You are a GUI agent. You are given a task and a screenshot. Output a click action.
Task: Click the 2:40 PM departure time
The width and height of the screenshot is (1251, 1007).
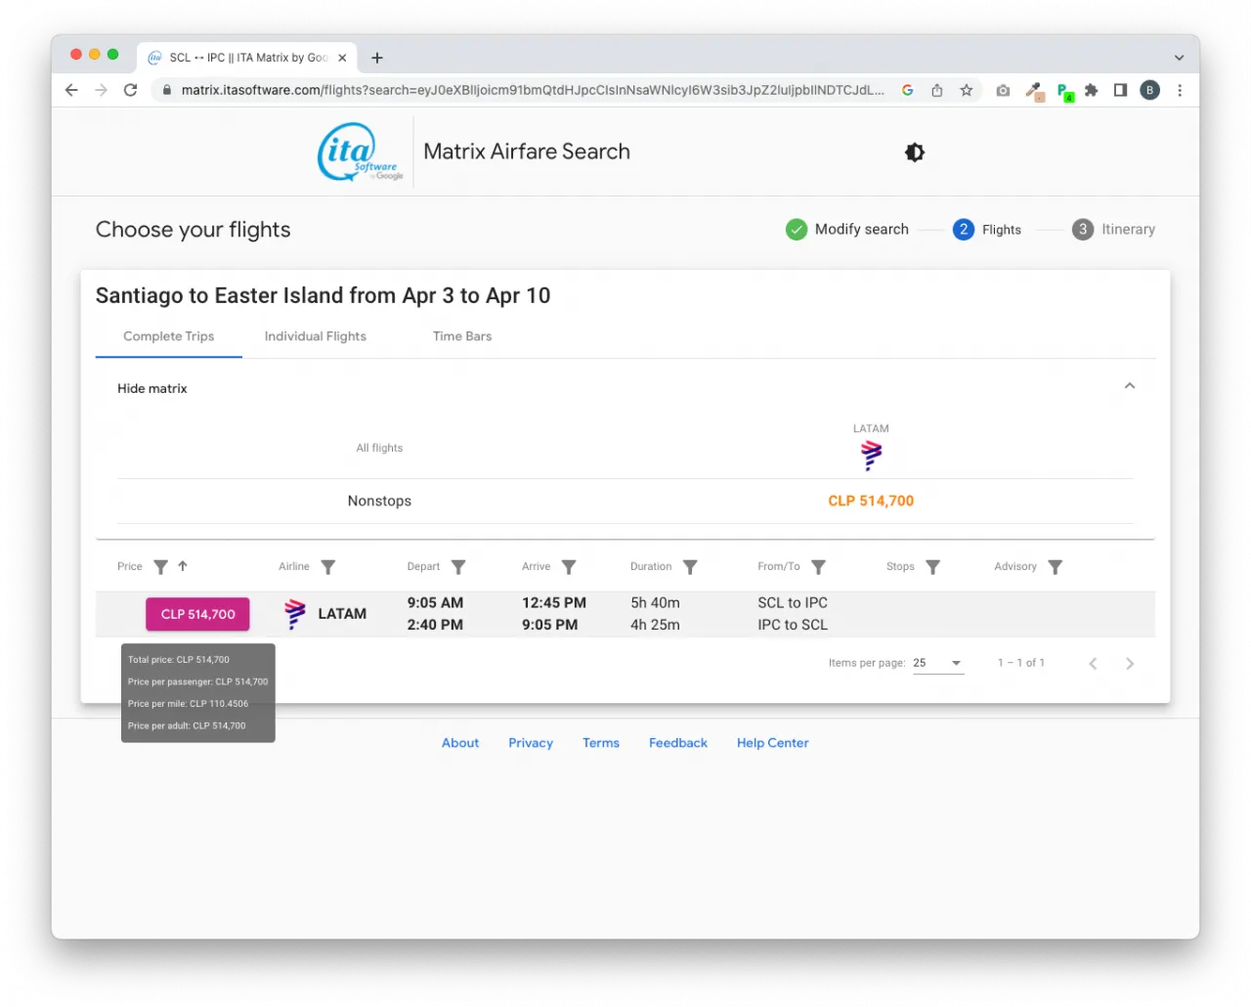[435, 625]
